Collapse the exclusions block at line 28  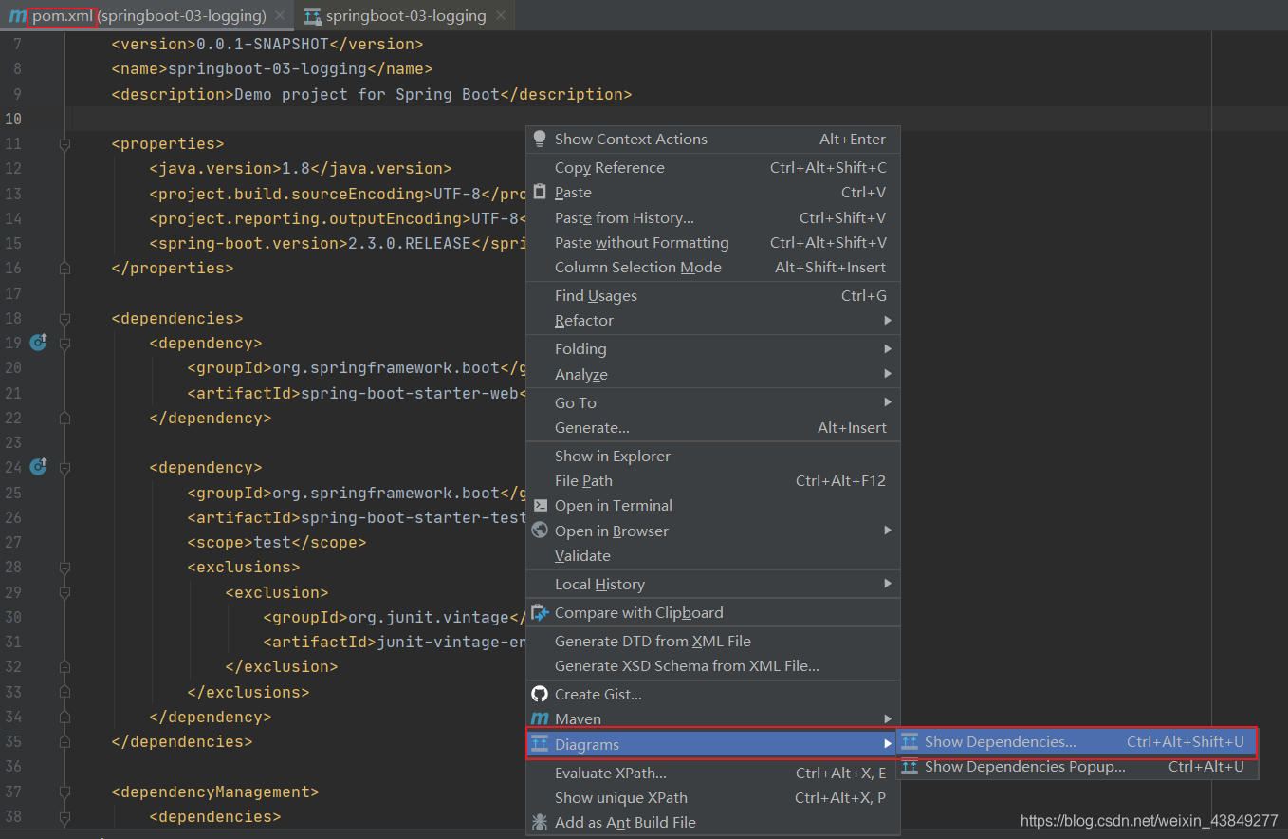tap(64, 568)
